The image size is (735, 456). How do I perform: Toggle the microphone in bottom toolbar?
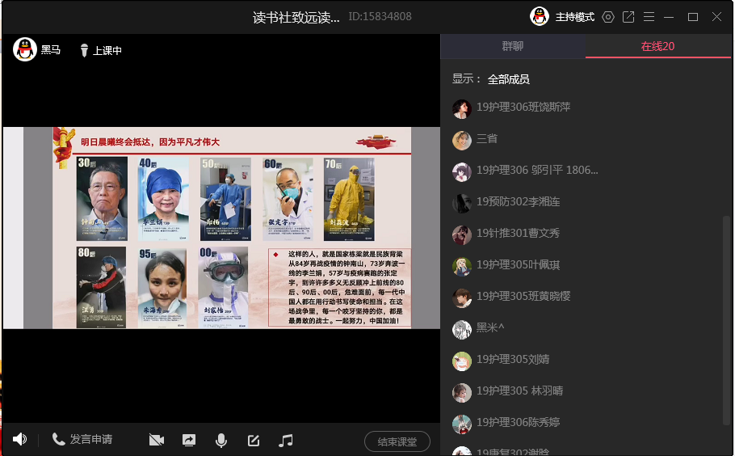[x=220, y=440]
